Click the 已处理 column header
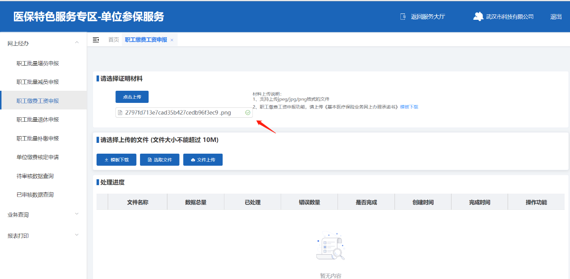 point(253,202)
